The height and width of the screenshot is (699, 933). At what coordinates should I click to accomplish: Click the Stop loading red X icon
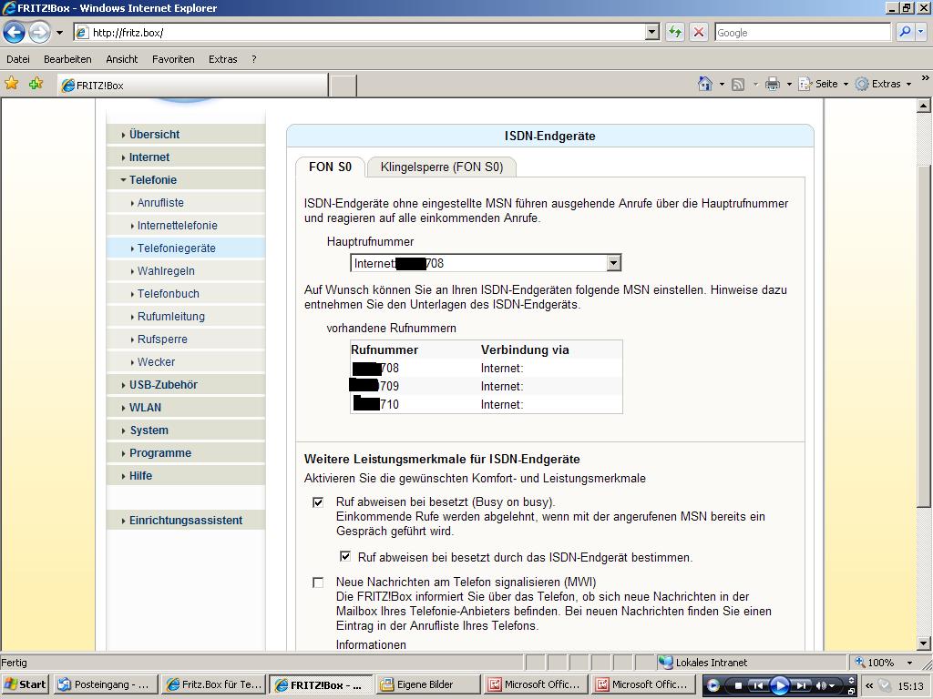click(698, 32)
